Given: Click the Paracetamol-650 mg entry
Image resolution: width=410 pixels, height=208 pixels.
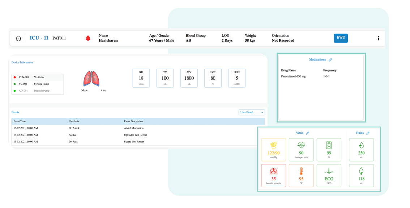Looking at the screenshot, I should (293, 77).
